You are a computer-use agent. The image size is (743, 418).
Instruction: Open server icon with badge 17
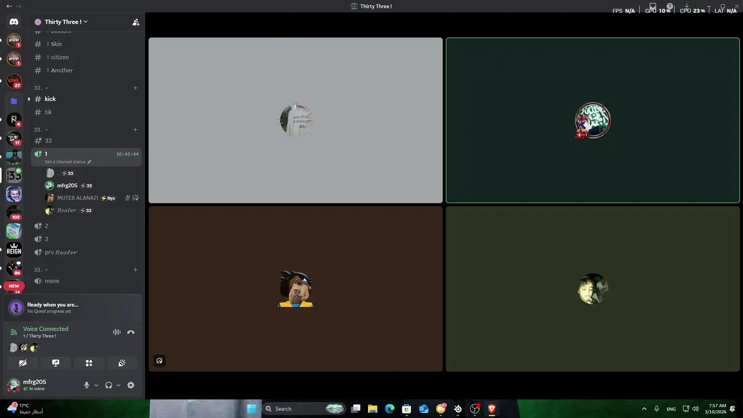[x=14, y=138]
